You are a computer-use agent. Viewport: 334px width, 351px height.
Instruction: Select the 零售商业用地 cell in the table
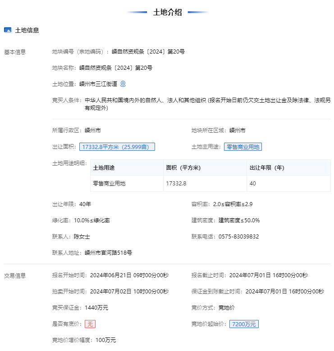109,184
